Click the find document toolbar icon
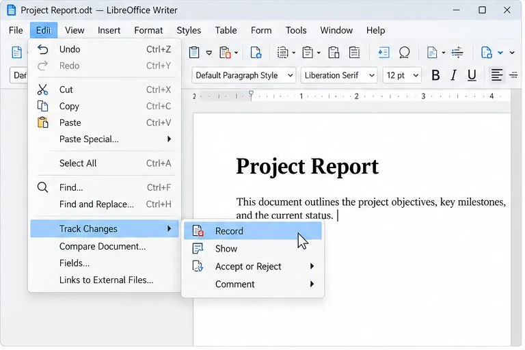 click(x=256, y=53)
